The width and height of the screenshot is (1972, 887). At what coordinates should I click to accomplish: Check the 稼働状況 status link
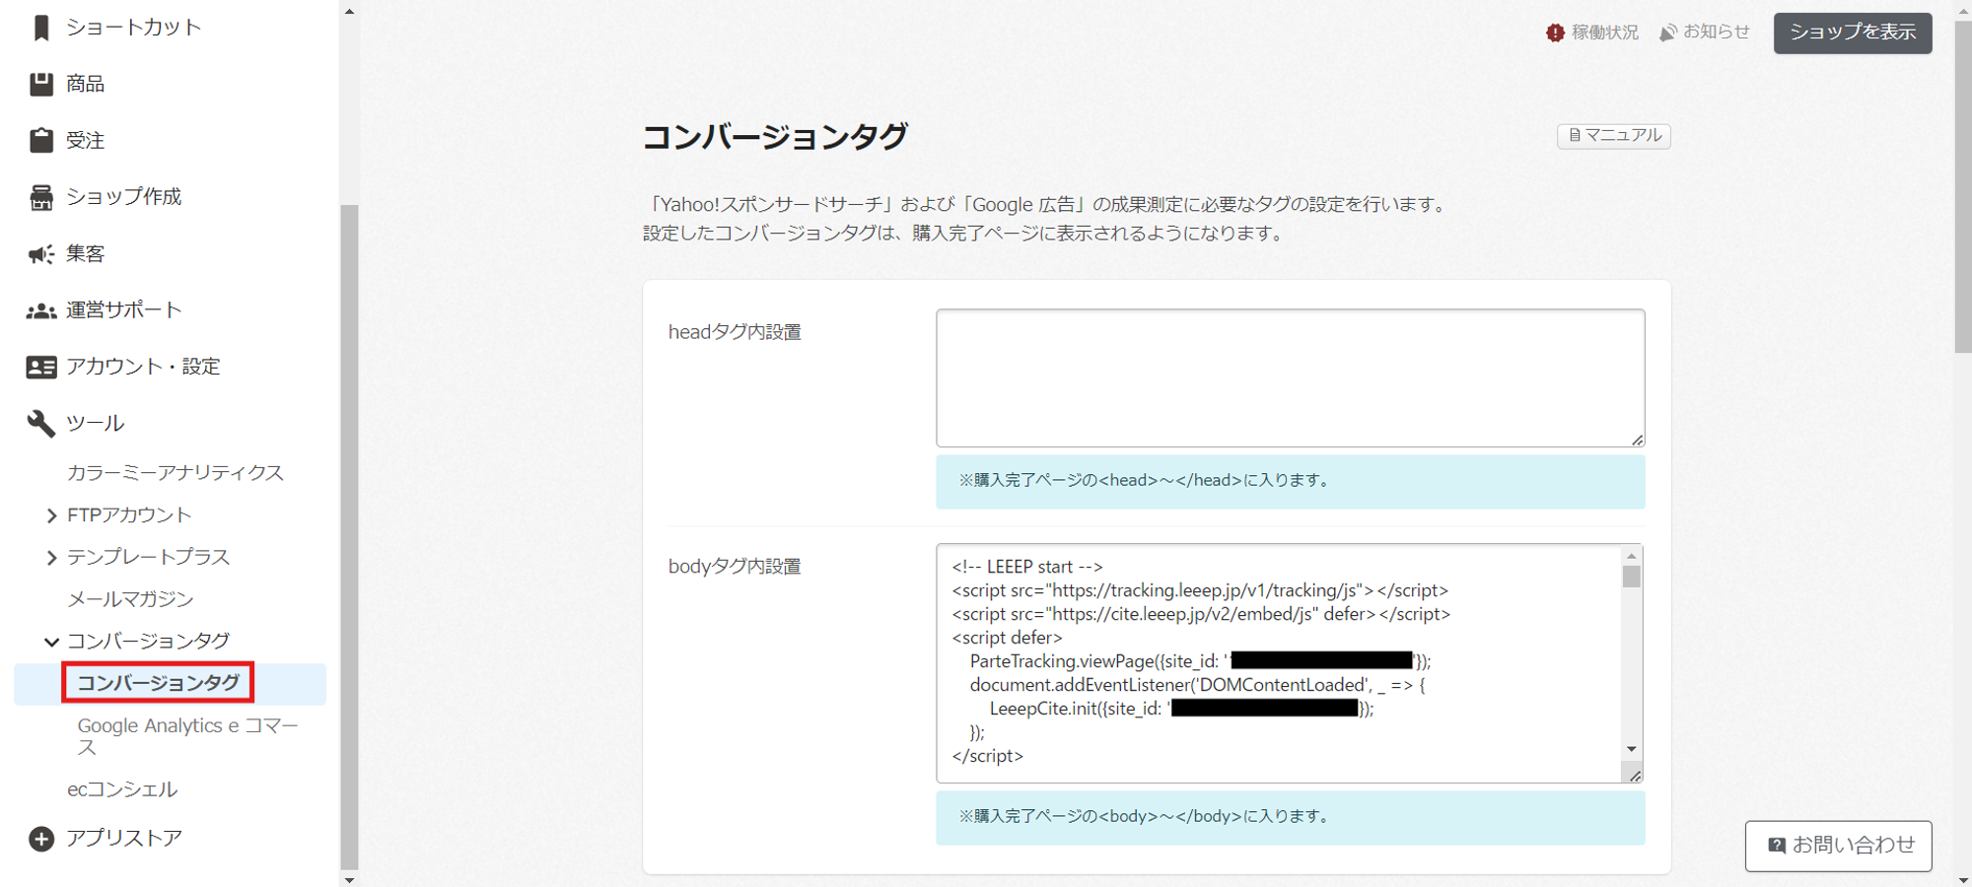click(x=1592, y=33)
